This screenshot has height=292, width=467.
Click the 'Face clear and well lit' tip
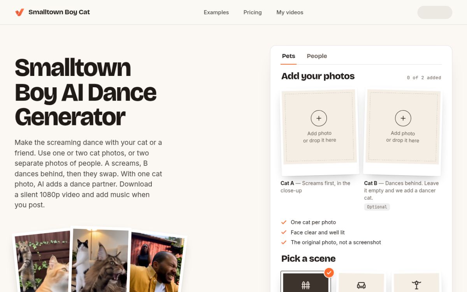318,232
